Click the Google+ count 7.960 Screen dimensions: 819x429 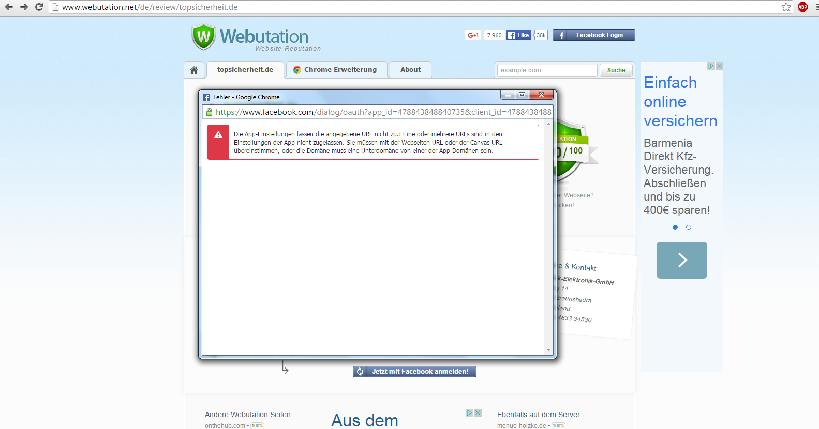coord(494,35)
